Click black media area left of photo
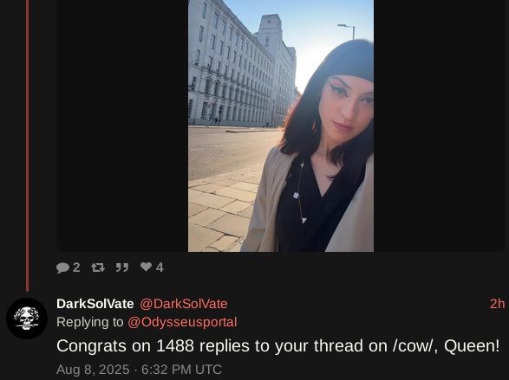 [122, 126]
